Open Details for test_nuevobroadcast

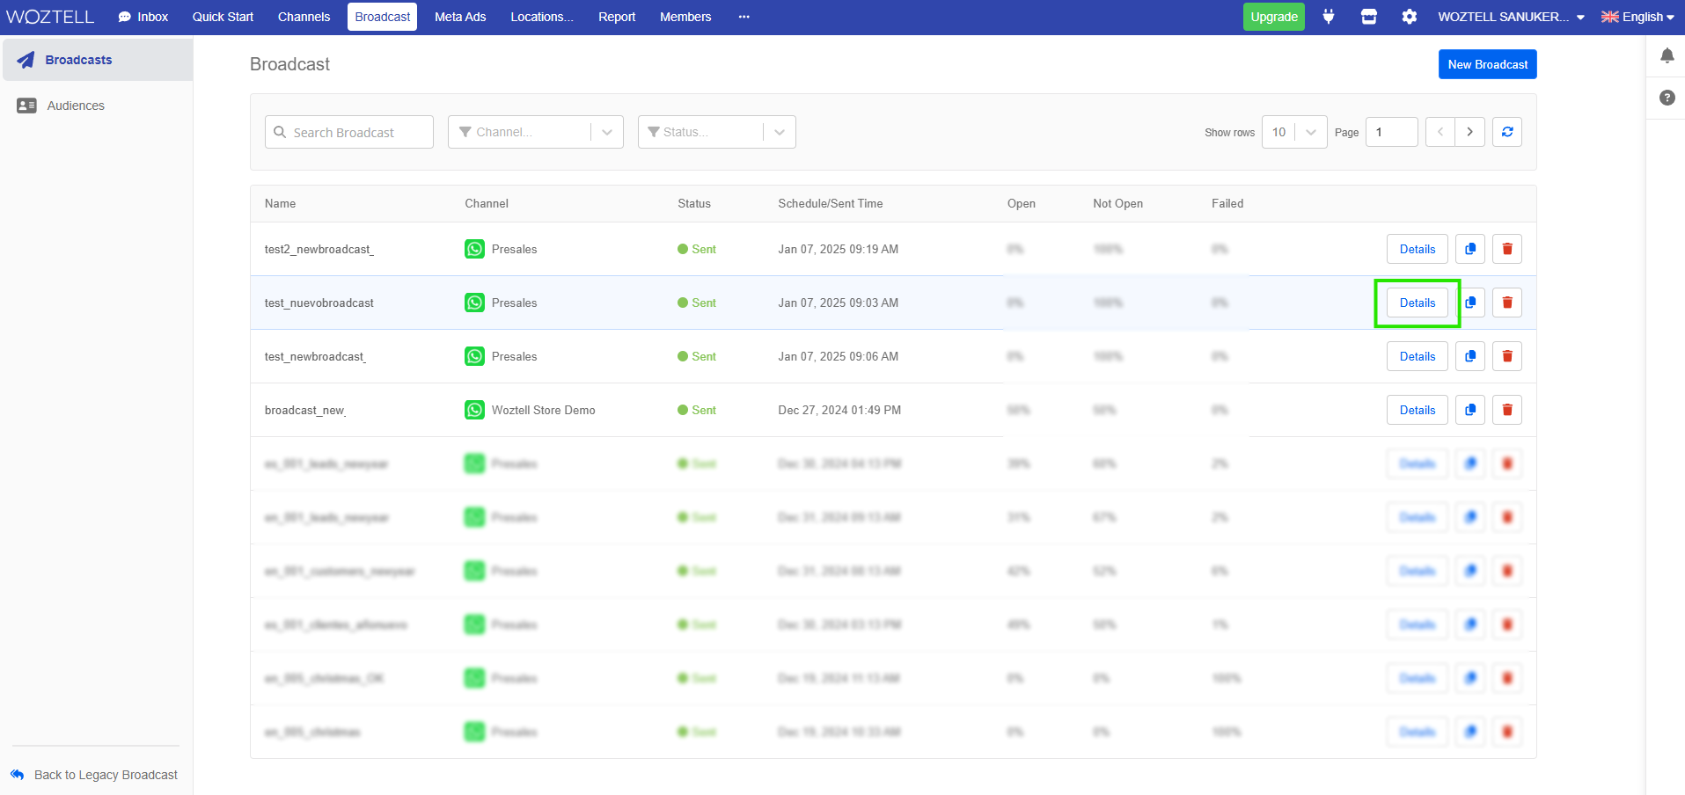pos(1417,303)
